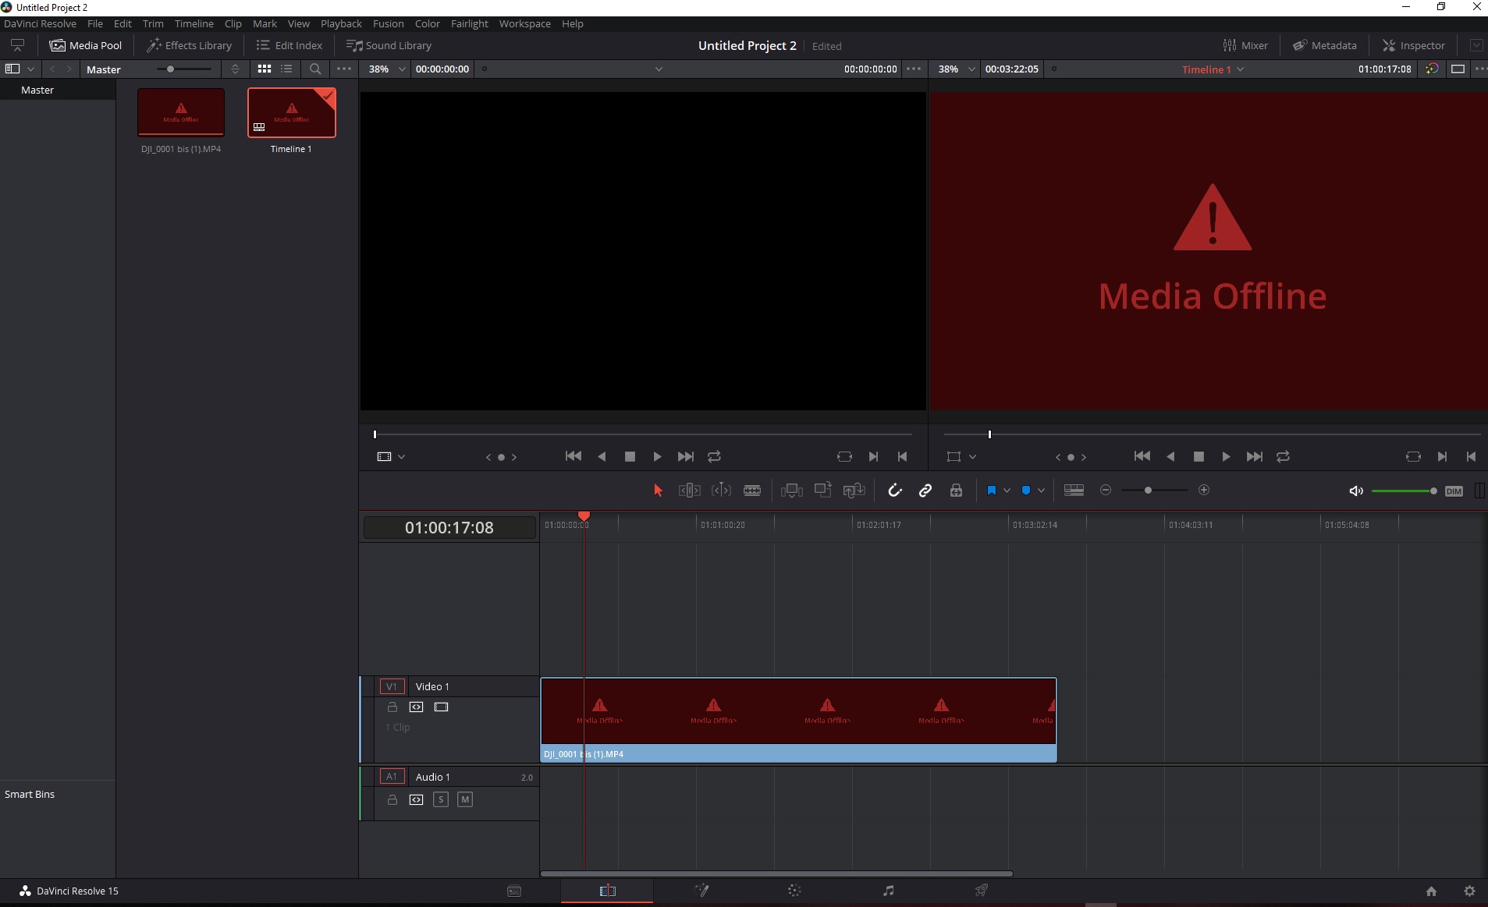Toggle the linked selection chain icon

click(x=925, y=491)
